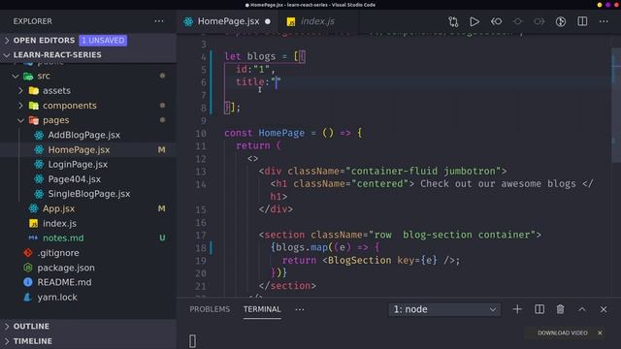Open AddBlogPage.jsx file
Screen dimensions: 621x349
84,135
